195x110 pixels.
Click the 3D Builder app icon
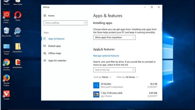[96, 85]
